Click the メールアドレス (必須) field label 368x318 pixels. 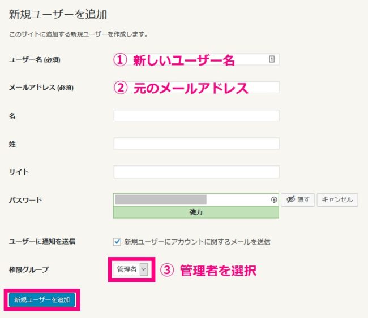(x=41, y=88)
